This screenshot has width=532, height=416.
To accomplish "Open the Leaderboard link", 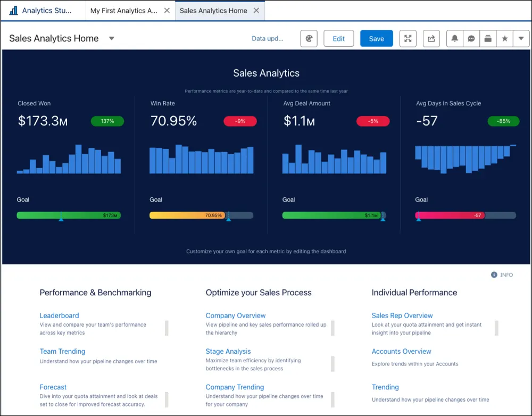I will (60, 315).
